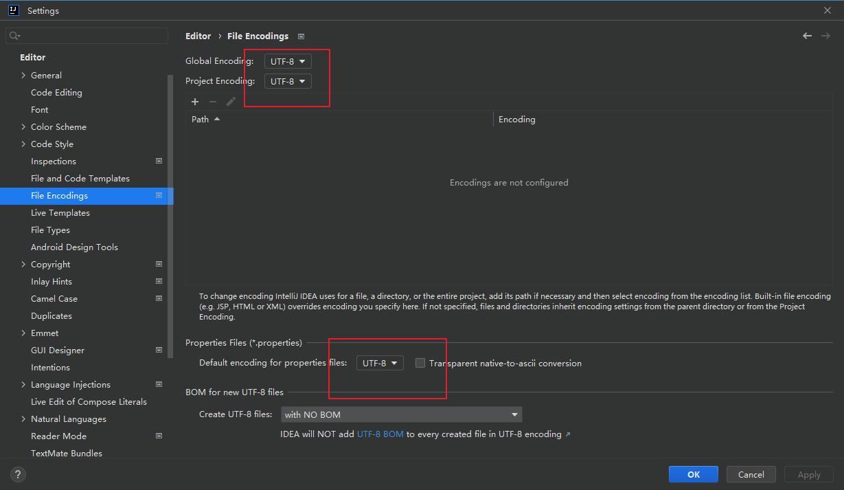Select Live Edit of Compose Literals
This screenshot has height=490, width=844.
click(89, 402)
